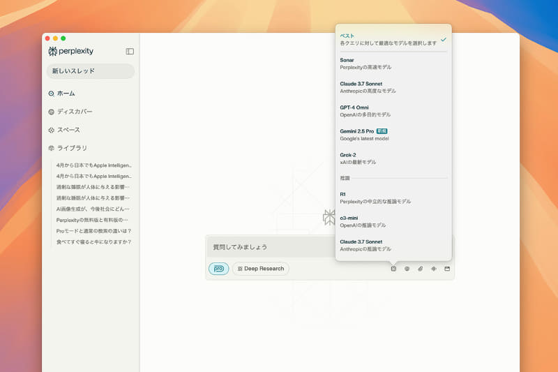Image resolution: width=558 pixels, height=372 pixels.
Task: Attach a file with the paperclip icon
Action: [x=421, y=269]
